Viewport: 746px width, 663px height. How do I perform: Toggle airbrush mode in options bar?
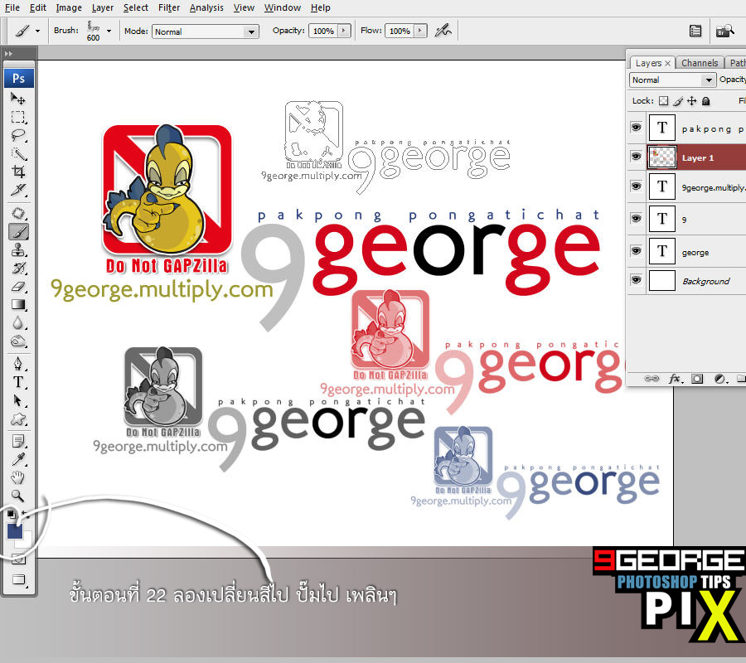443,31
